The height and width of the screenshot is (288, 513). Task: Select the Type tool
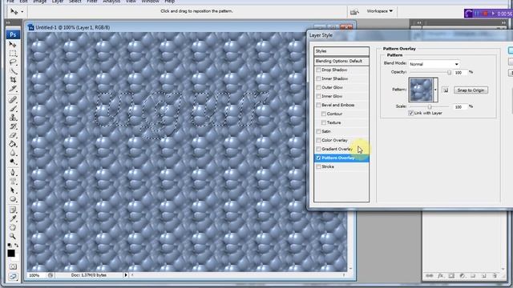[13, 181]
